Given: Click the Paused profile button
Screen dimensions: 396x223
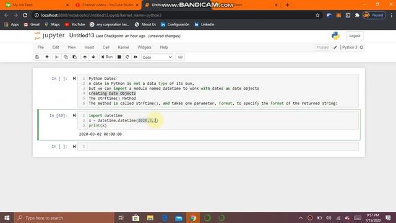Looking at the screenshot, I should (x=374, y=15).
